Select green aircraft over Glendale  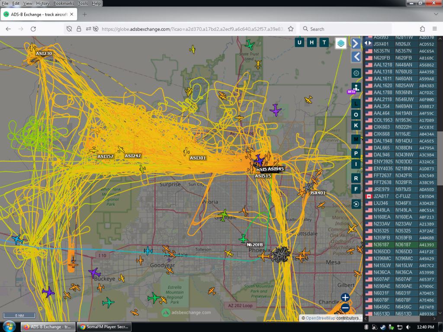tap(224, 215)
